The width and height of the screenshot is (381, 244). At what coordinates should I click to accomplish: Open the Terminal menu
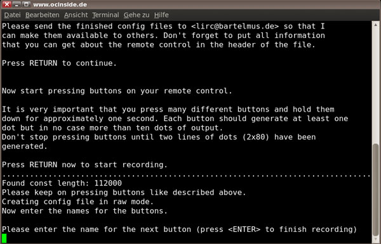(105, 15)
